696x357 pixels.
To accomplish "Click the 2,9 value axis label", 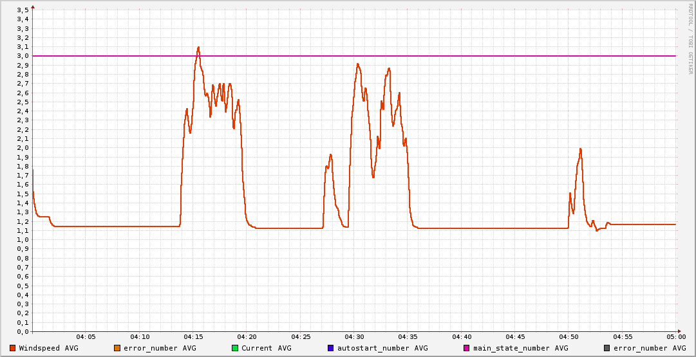I will tap(24, 65).
